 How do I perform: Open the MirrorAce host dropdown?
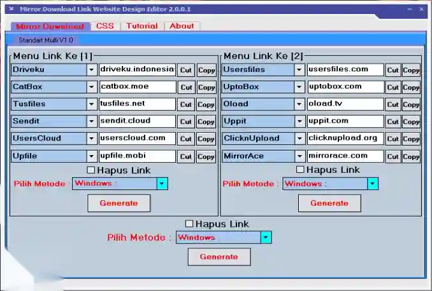pyautogui.click(x=299, y=156)
